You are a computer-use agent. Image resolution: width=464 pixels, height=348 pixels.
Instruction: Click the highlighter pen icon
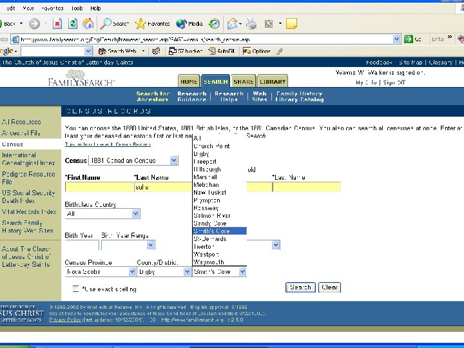click(x=279, y=51)
